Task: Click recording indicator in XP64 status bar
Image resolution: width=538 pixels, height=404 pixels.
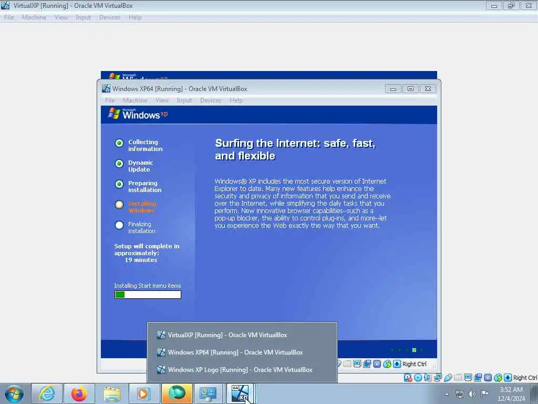Action: pos(367,363)
